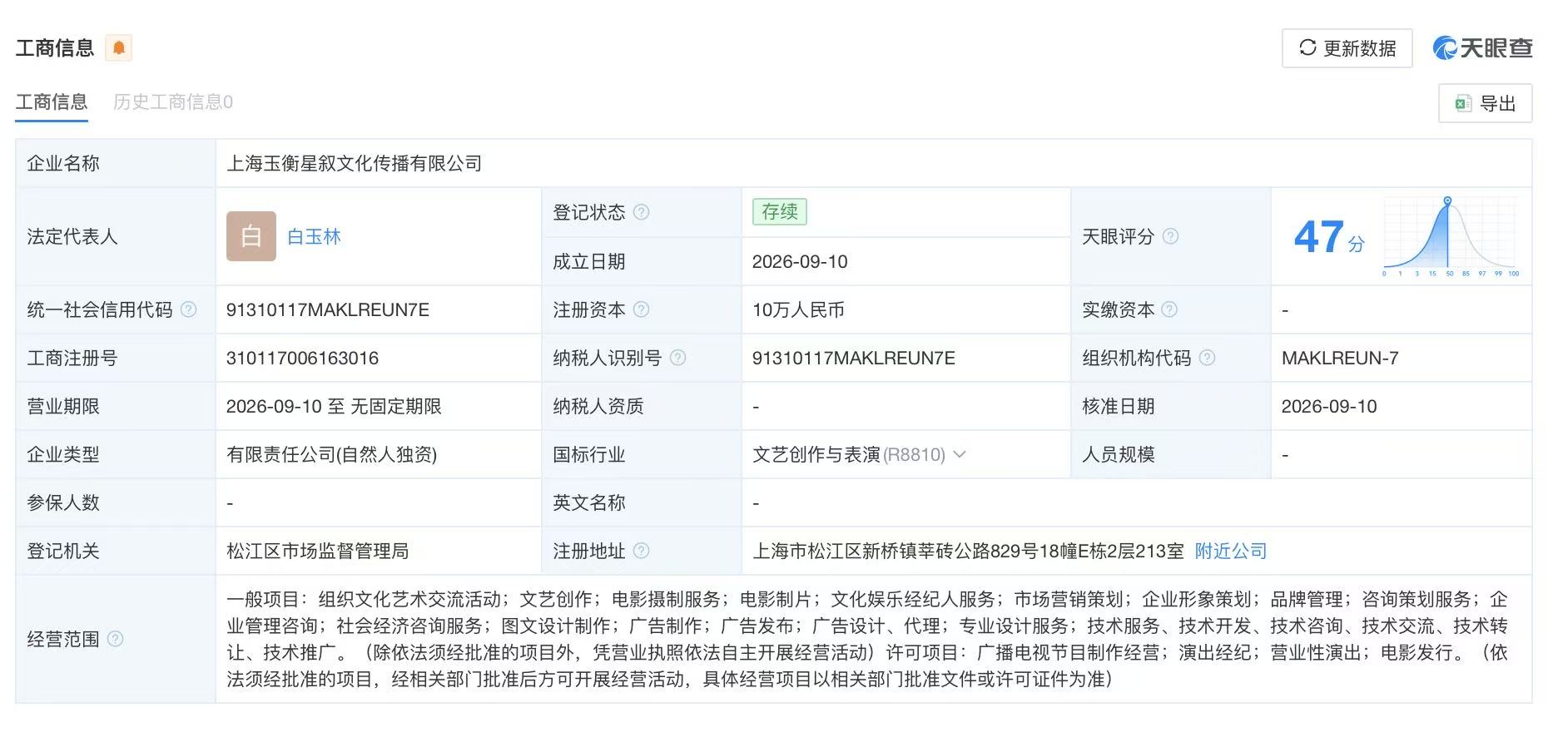Export data with 导出 button
The width and height of the screenshot is (1548, 752).
click(x=1485, y=103)
